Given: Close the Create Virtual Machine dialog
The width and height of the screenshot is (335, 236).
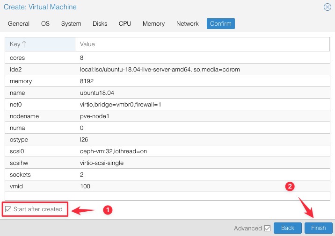Looking at the screenshot, I should pyautogui.click(x=327, y=7).
